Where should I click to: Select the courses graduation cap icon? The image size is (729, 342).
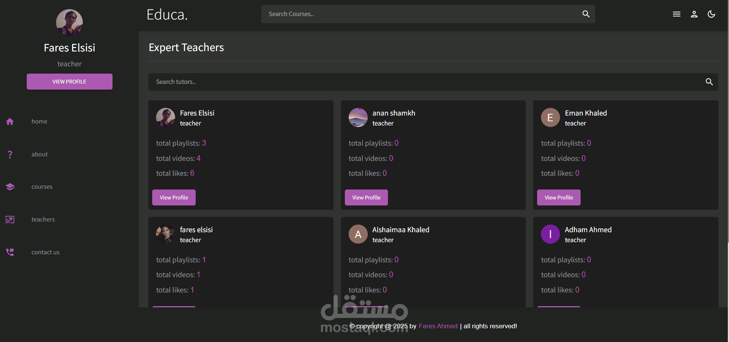pyautogui.click(x=10, y=187)
